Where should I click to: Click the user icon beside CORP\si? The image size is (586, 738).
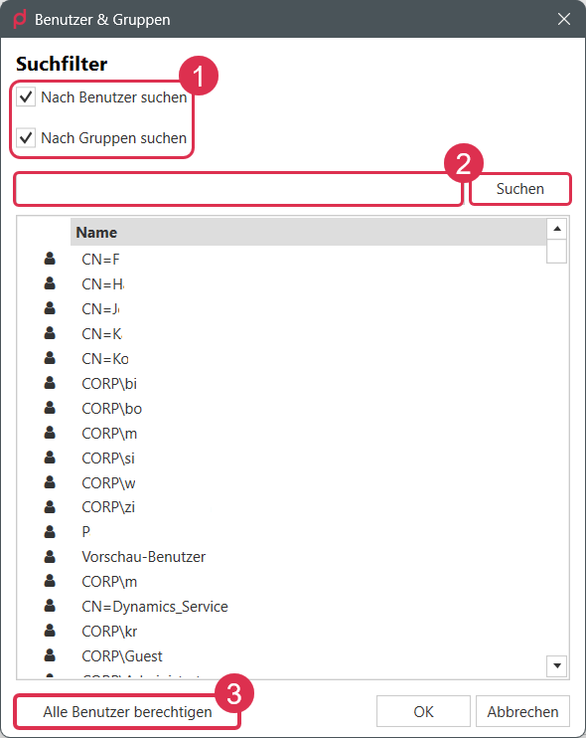click(x=50, y=458)
